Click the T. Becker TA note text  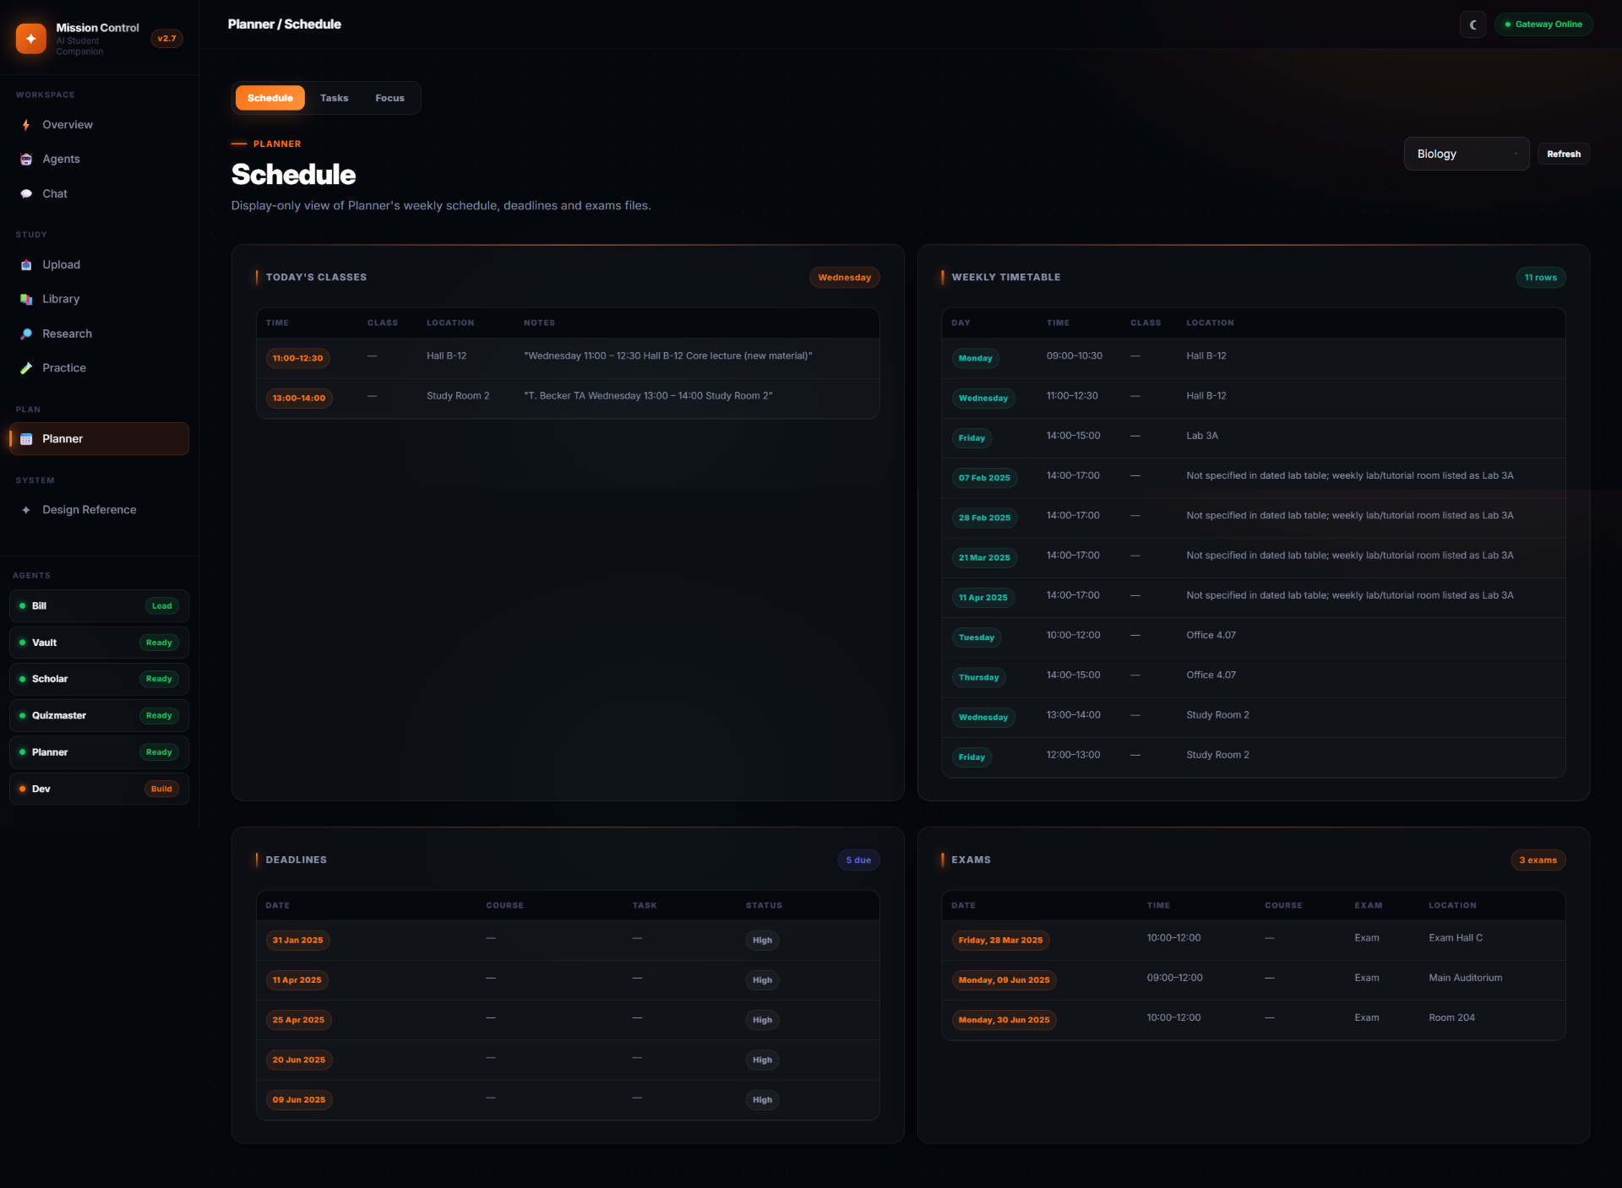pos(648,396)
